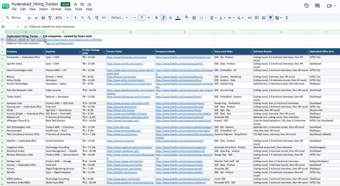Decrease decimal places

[x=89, y=17]
